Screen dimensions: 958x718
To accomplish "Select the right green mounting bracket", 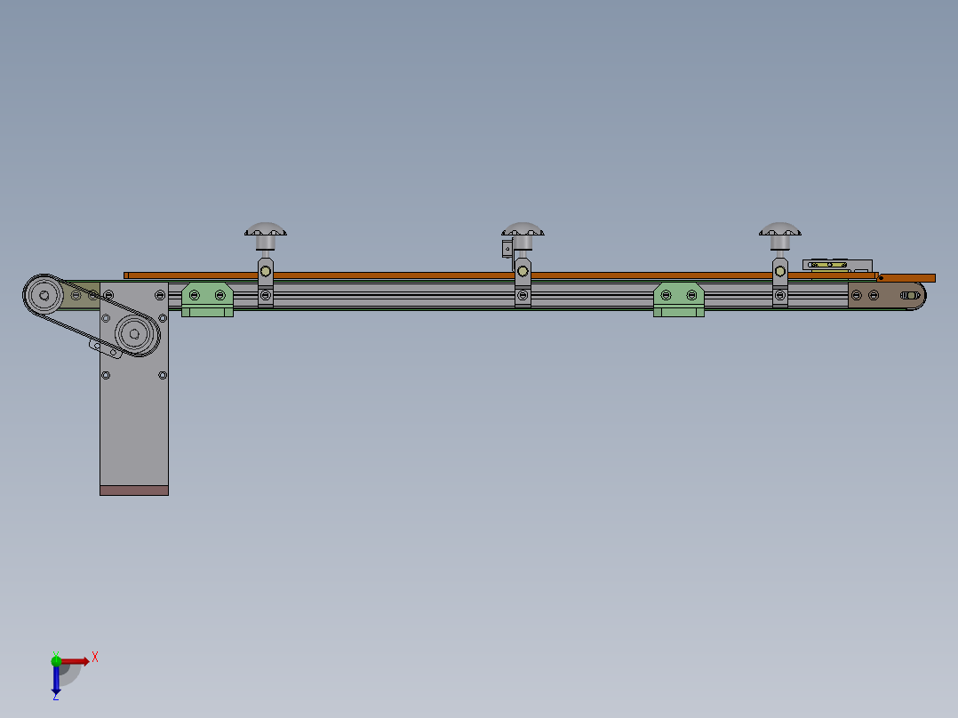I will coord(679,299).
